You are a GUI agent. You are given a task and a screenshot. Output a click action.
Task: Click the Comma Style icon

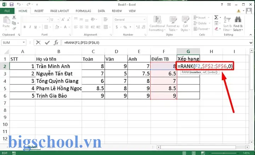[x=130, y=27]
